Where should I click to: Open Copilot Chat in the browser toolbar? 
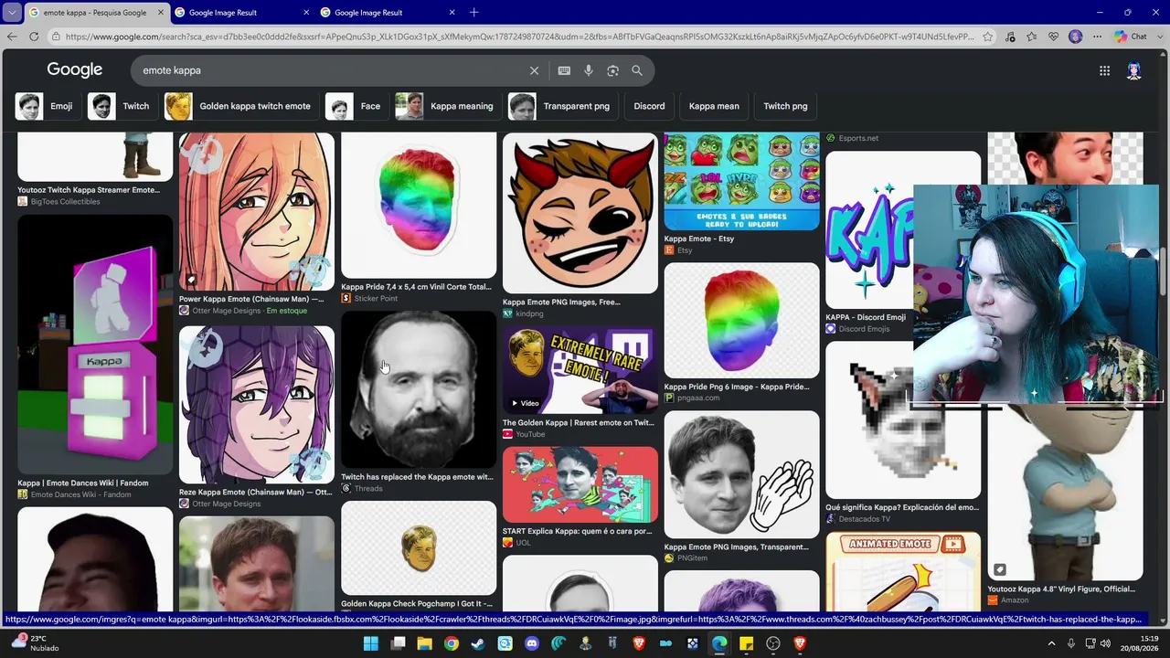[x=1131, y=37]
